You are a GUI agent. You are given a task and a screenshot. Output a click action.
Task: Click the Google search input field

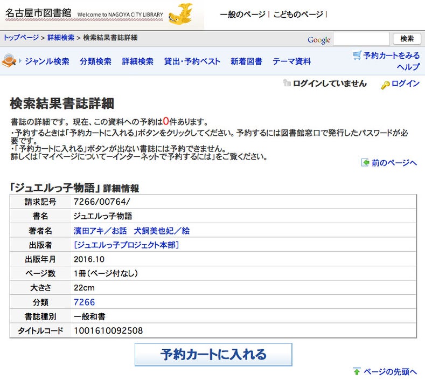361,39
